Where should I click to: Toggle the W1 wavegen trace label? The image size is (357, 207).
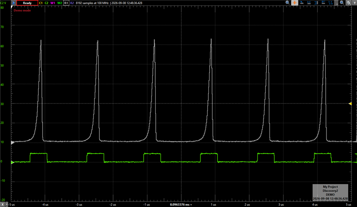[53, 3]
